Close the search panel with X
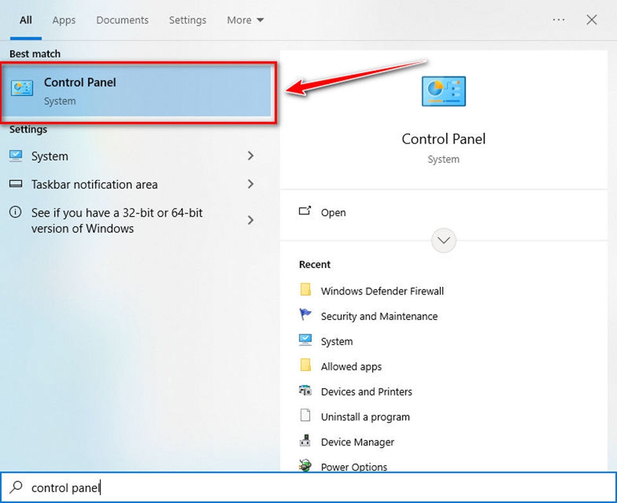Viewport: 617px width, 503px height. [591, 20]
